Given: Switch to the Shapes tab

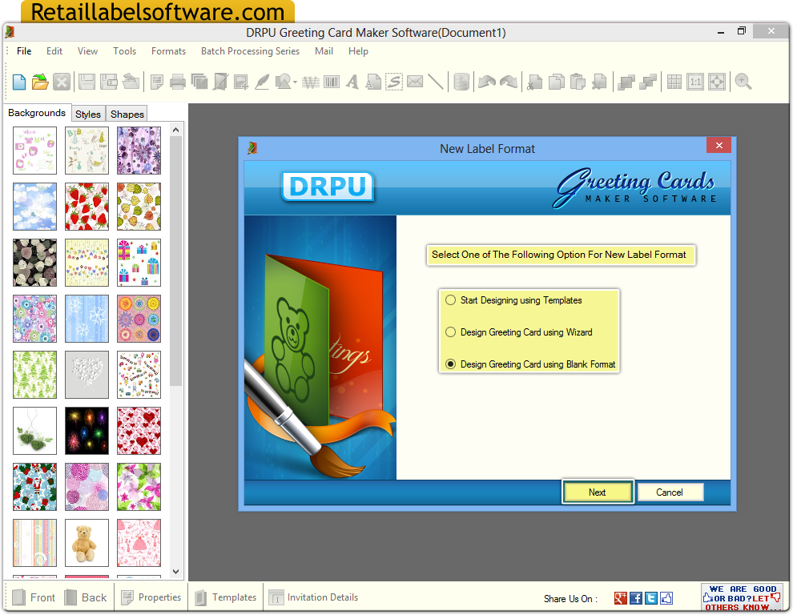Looking at the screenshot, I should pos(127,114).
